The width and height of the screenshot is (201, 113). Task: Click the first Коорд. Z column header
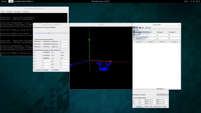175,42
